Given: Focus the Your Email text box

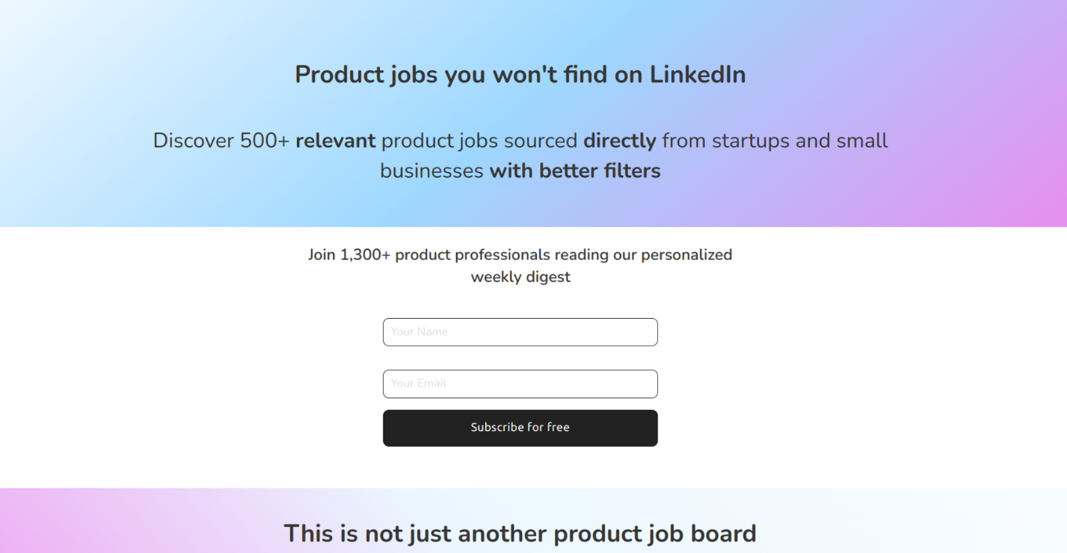Looking at the screenshot, I should point(520,384).
